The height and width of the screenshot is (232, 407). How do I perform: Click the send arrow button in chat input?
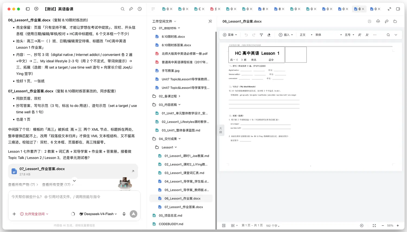133,214
